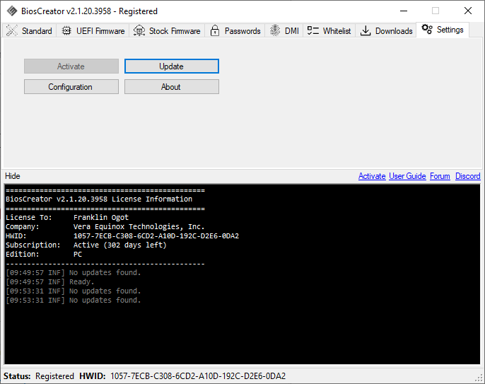Click the License To Franklin Ogot line

67,217
